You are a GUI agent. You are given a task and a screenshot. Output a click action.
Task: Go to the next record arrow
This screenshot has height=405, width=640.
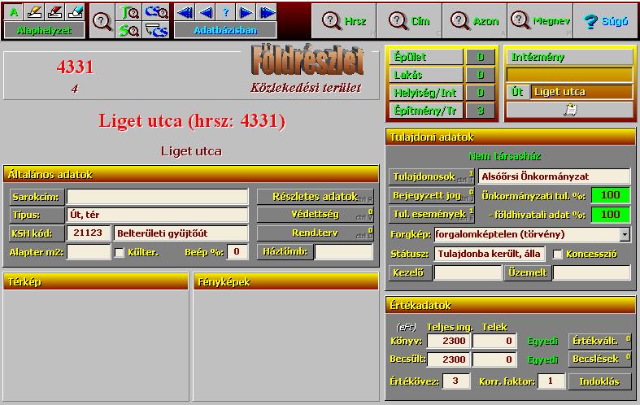pos(246,12)
